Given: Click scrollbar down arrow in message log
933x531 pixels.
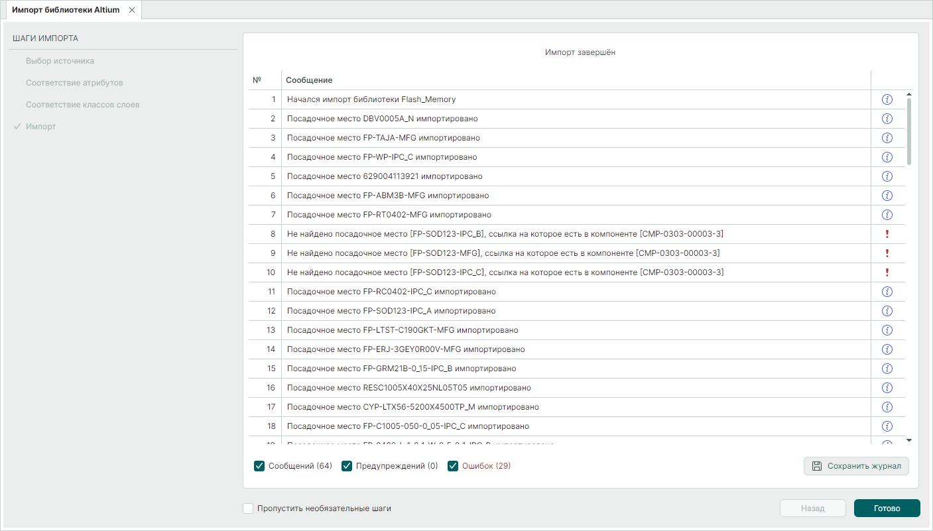Looking at the screenshot, I should (x=909, y=440).
